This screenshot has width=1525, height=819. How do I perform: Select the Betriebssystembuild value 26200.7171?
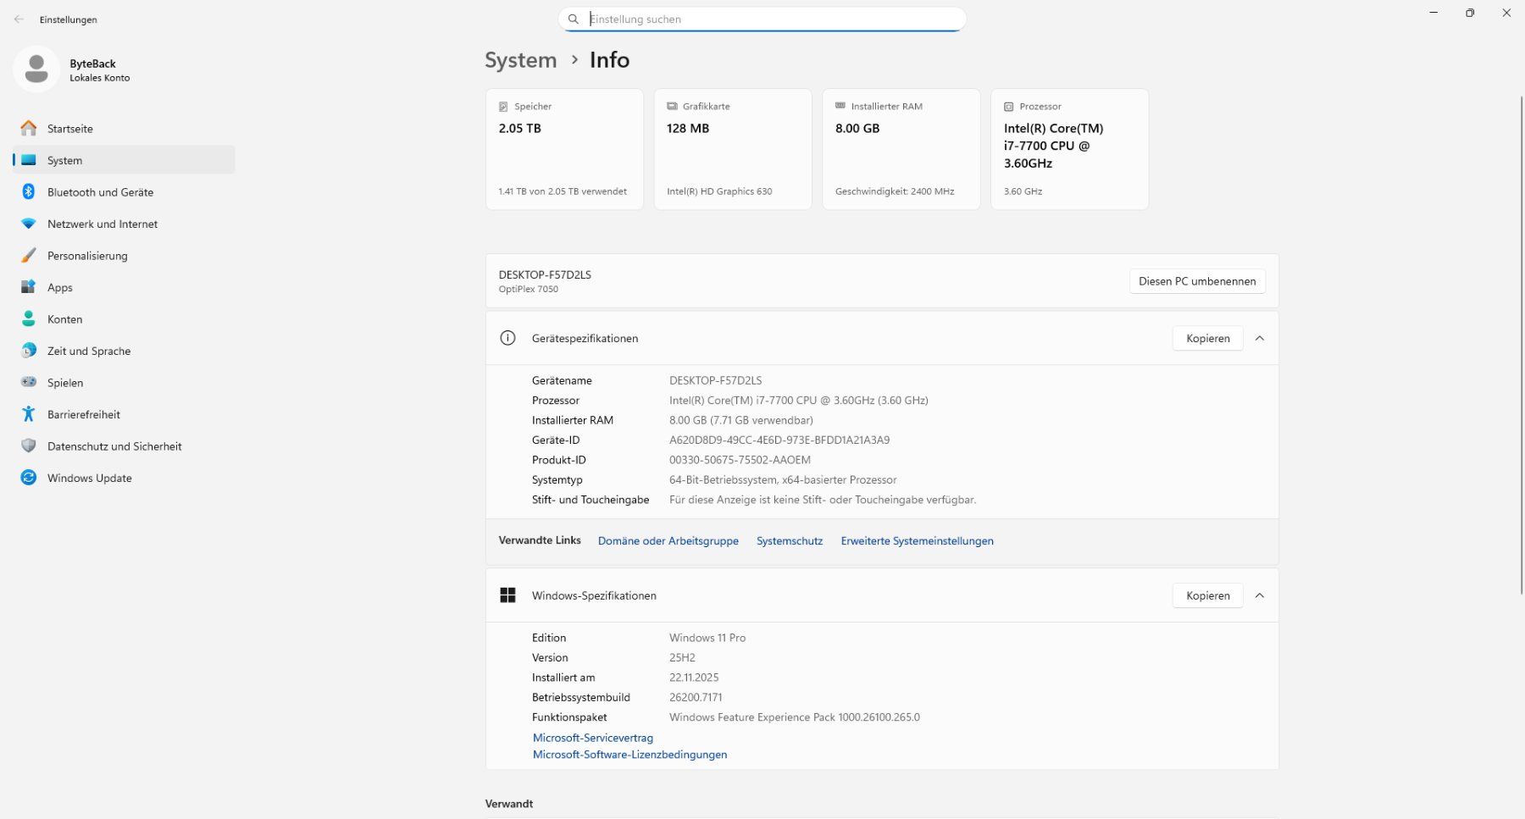click(x=696, y=698)
